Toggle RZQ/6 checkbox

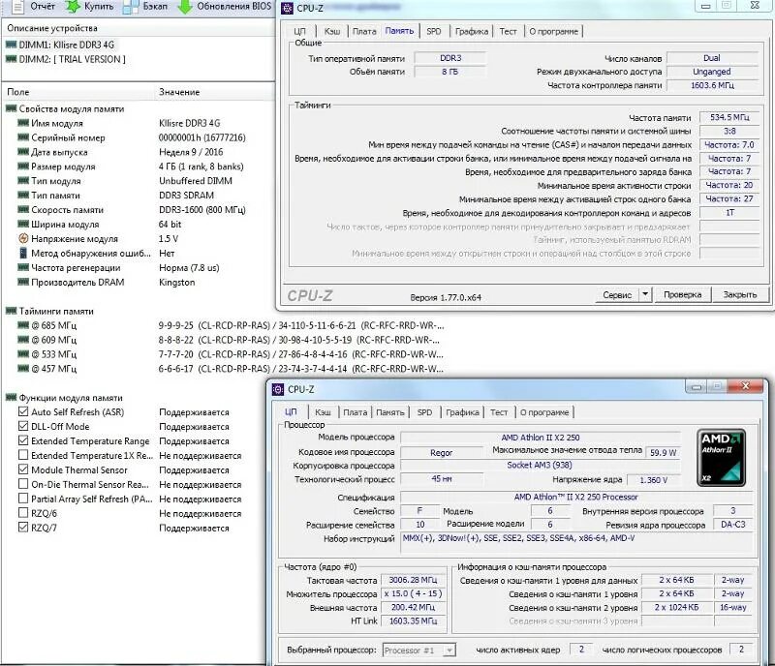(22, 513)
